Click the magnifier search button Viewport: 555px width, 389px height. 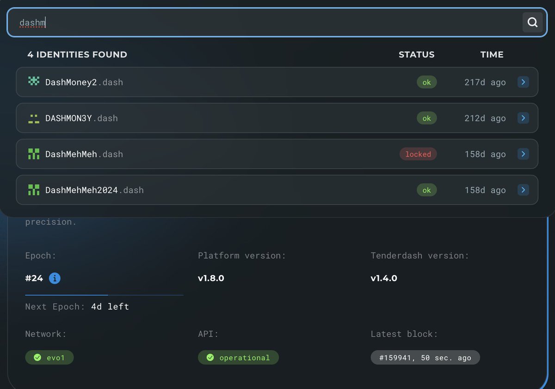[532, 22]
